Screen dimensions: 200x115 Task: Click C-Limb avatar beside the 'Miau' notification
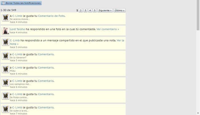coord(6,69)
